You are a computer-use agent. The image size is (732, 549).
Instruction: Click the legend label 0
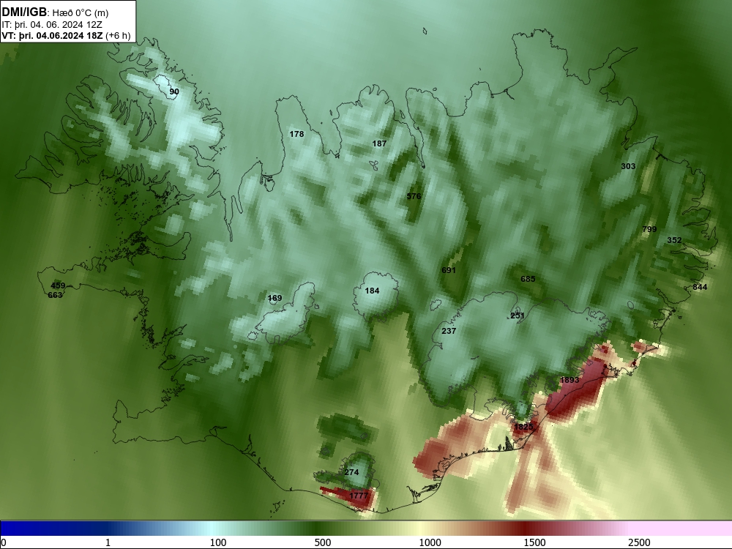pyautogui.click(x=4, y=542)
